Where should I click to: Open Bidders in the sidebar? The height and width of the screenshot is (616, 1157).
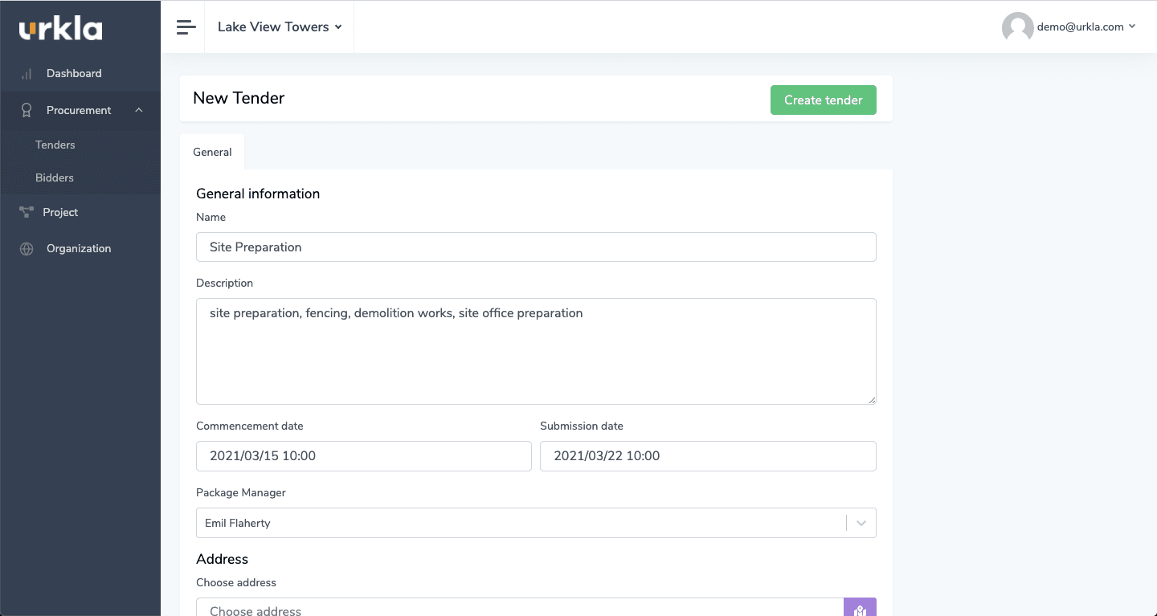tap(55, 177)
